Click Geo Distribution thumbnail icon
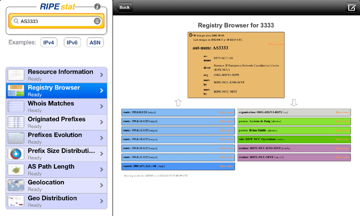The image size is (360, 216). tap(16, 201)
